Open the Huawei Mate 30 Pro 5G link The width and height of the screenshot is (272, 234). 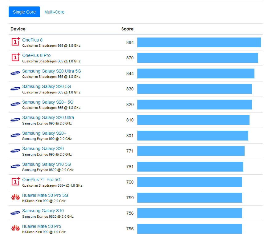[45, 195]
